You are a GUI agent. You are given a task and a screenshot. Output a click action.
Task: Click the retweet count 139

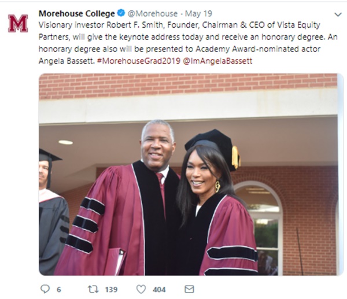click(x=110, y=289)
